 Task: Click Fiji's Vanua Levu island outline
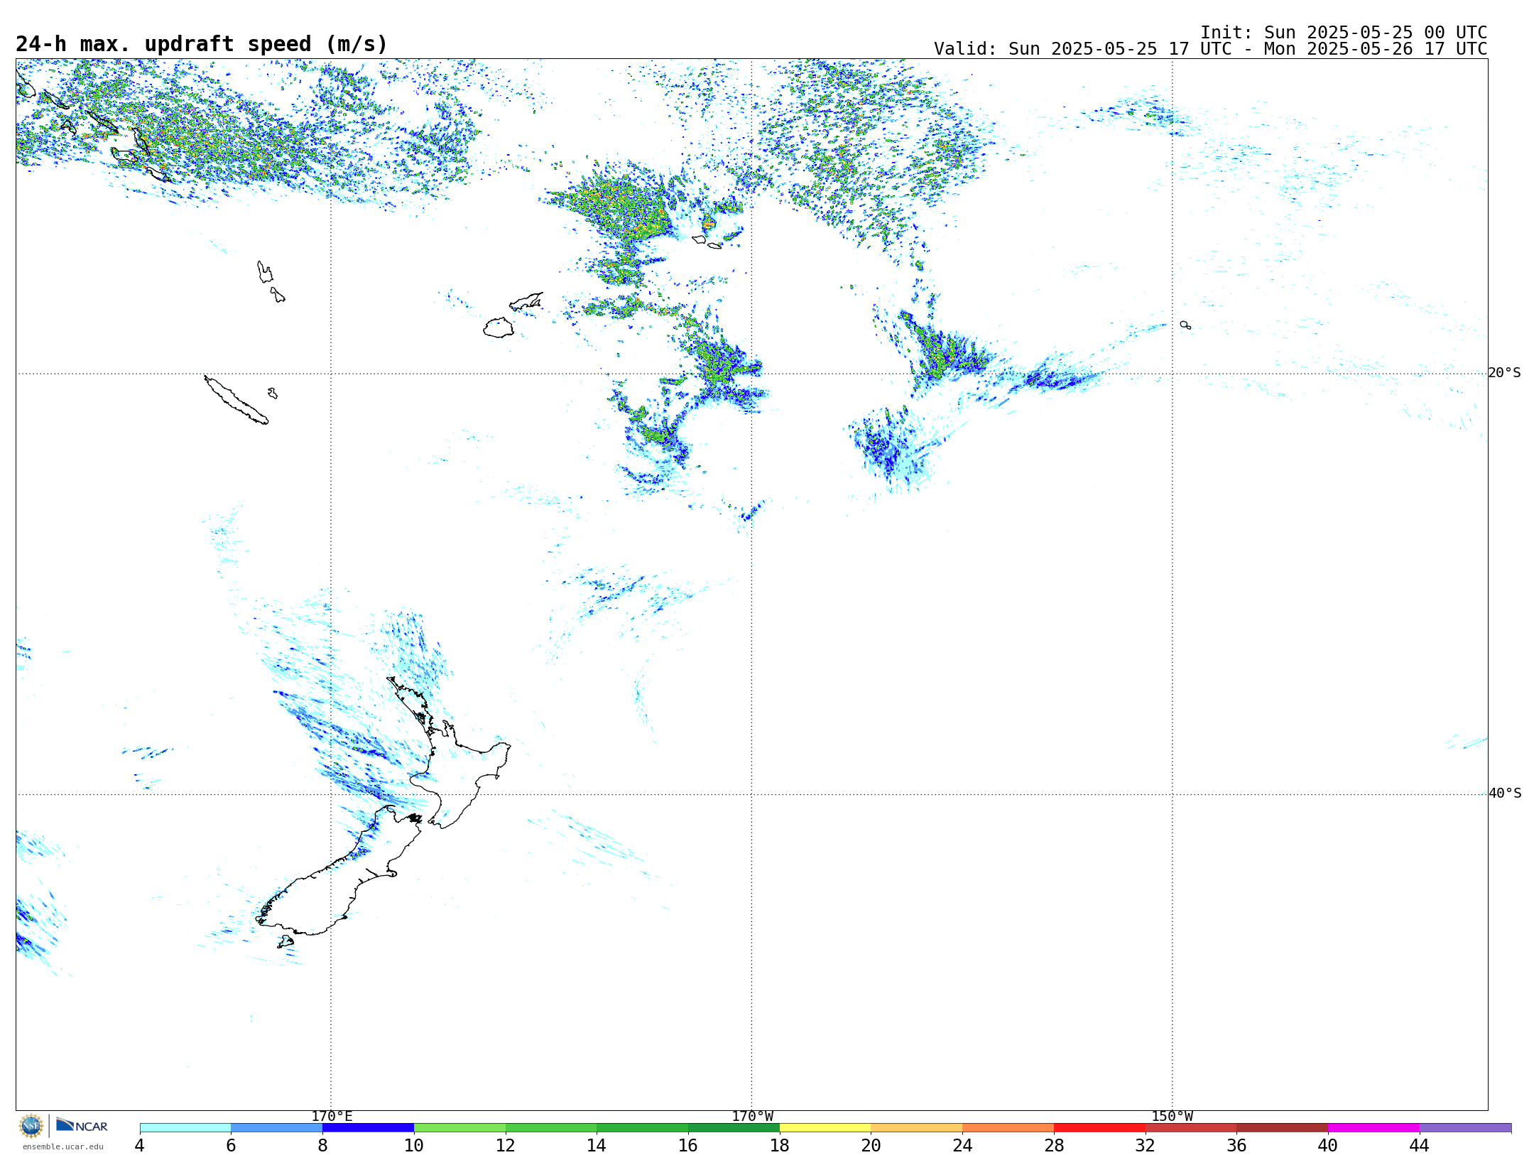click(x=526, y=301)
